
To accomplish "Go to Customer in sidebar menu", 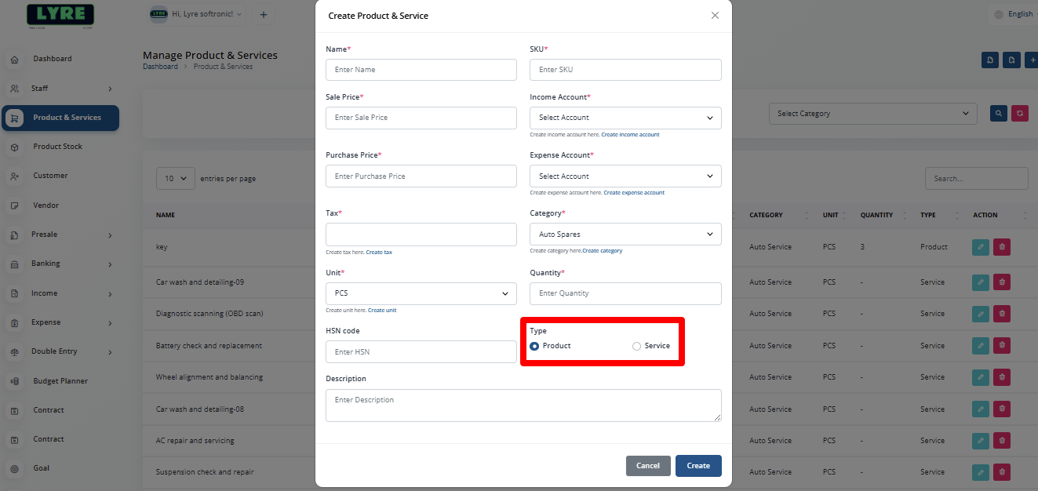I will click(x=50, y=176).
